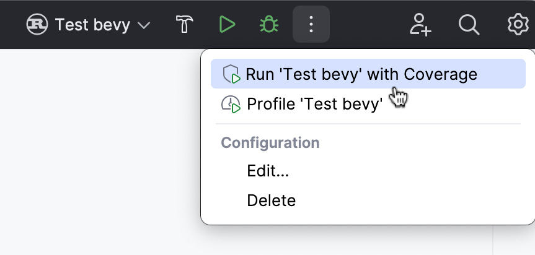The width and height of the screenshot is (535, 255).
Task: Choose Edit... under Configuration
Action: (268, 171)
